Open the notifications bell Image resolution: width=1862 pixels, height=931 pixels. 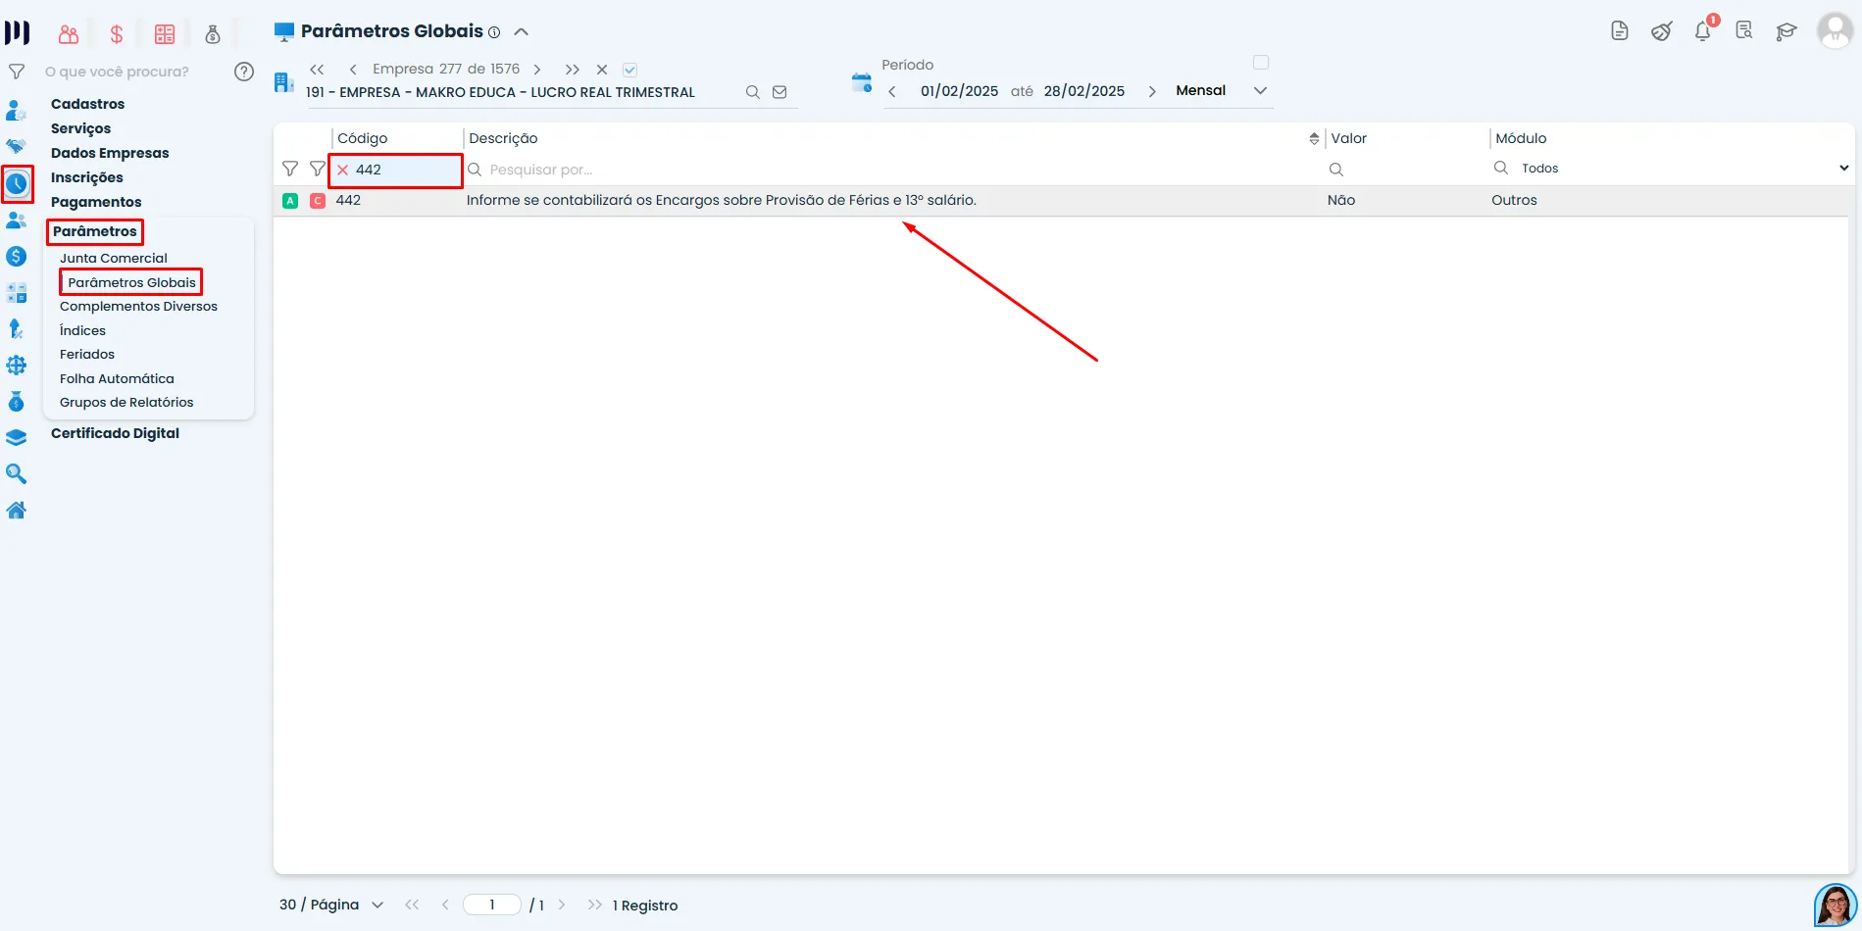tap(1703, 31)
